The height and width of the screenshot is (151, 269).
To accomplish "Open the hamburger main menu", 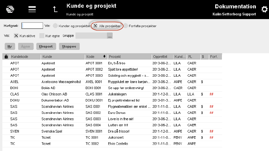I will [x=32, y=9].
